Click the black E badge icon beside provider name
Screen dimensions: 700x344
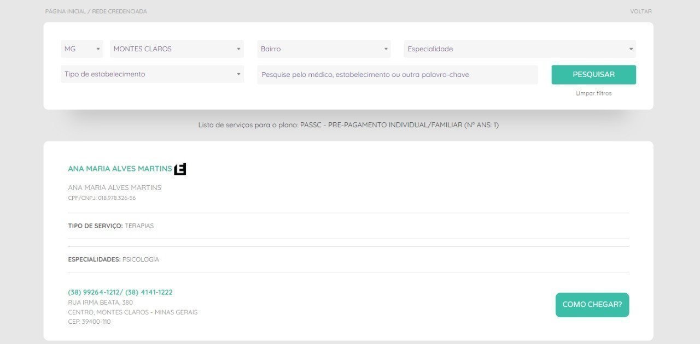[x=180, y=169]
